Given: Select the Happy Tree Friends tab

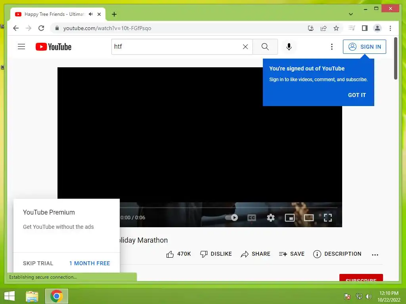Looking at the screenshot, I should 54,14.
